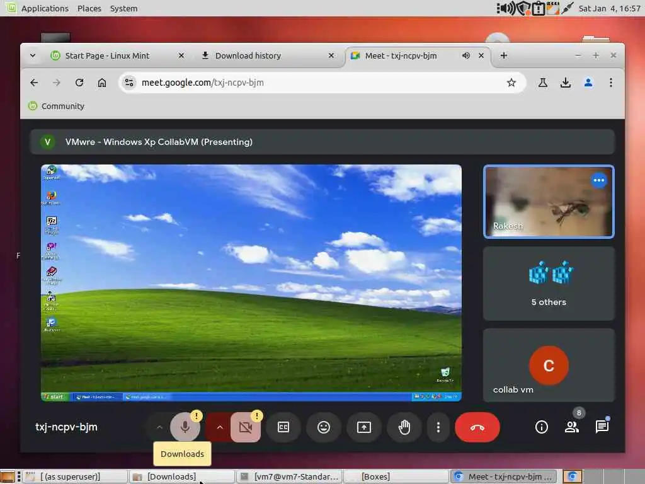Open the Community bookmark
645x484 pixels.
click(56, 106)
